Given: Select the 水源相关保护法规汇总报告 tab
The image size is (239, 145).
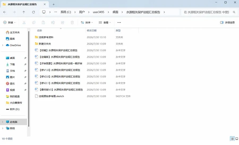Looking at the screenshot, I should tap(22, 4).
